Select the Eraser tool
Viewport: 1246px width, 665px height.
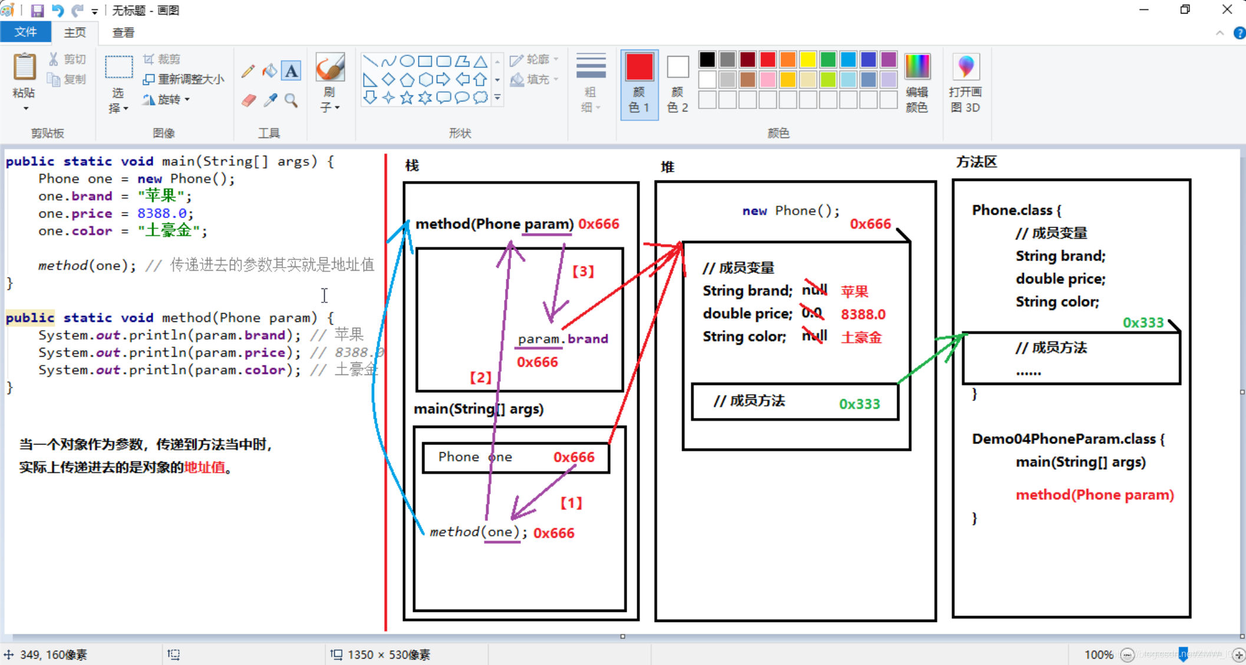[x=248, y=100]
